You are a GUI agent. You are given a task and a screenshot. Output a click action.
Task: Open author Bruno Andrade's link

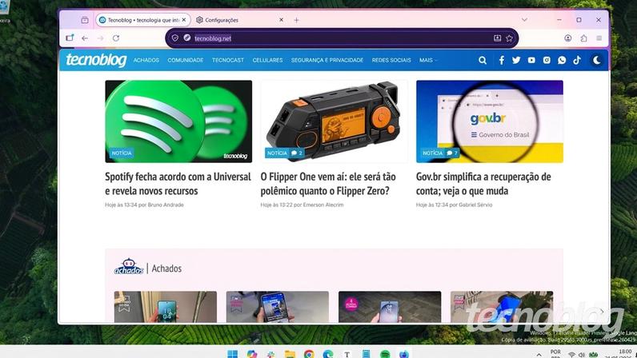(x=166, y=205)
